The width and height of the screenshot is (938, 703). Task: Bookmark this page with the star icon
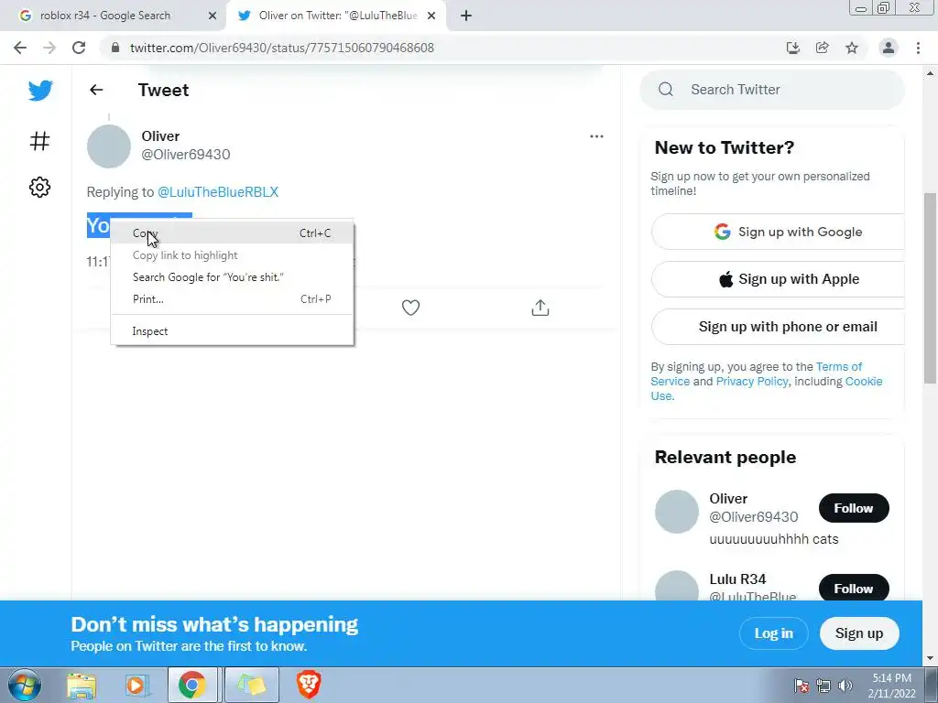pos(852,48)
